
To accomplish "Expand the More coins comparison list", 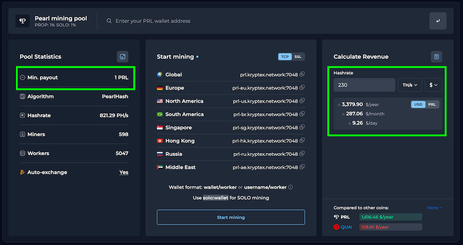I will click(434, 208).
